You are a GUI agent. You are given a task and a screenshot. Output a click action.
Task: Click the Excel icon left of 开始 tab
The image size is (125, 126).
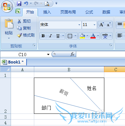[x=18, y=11]
